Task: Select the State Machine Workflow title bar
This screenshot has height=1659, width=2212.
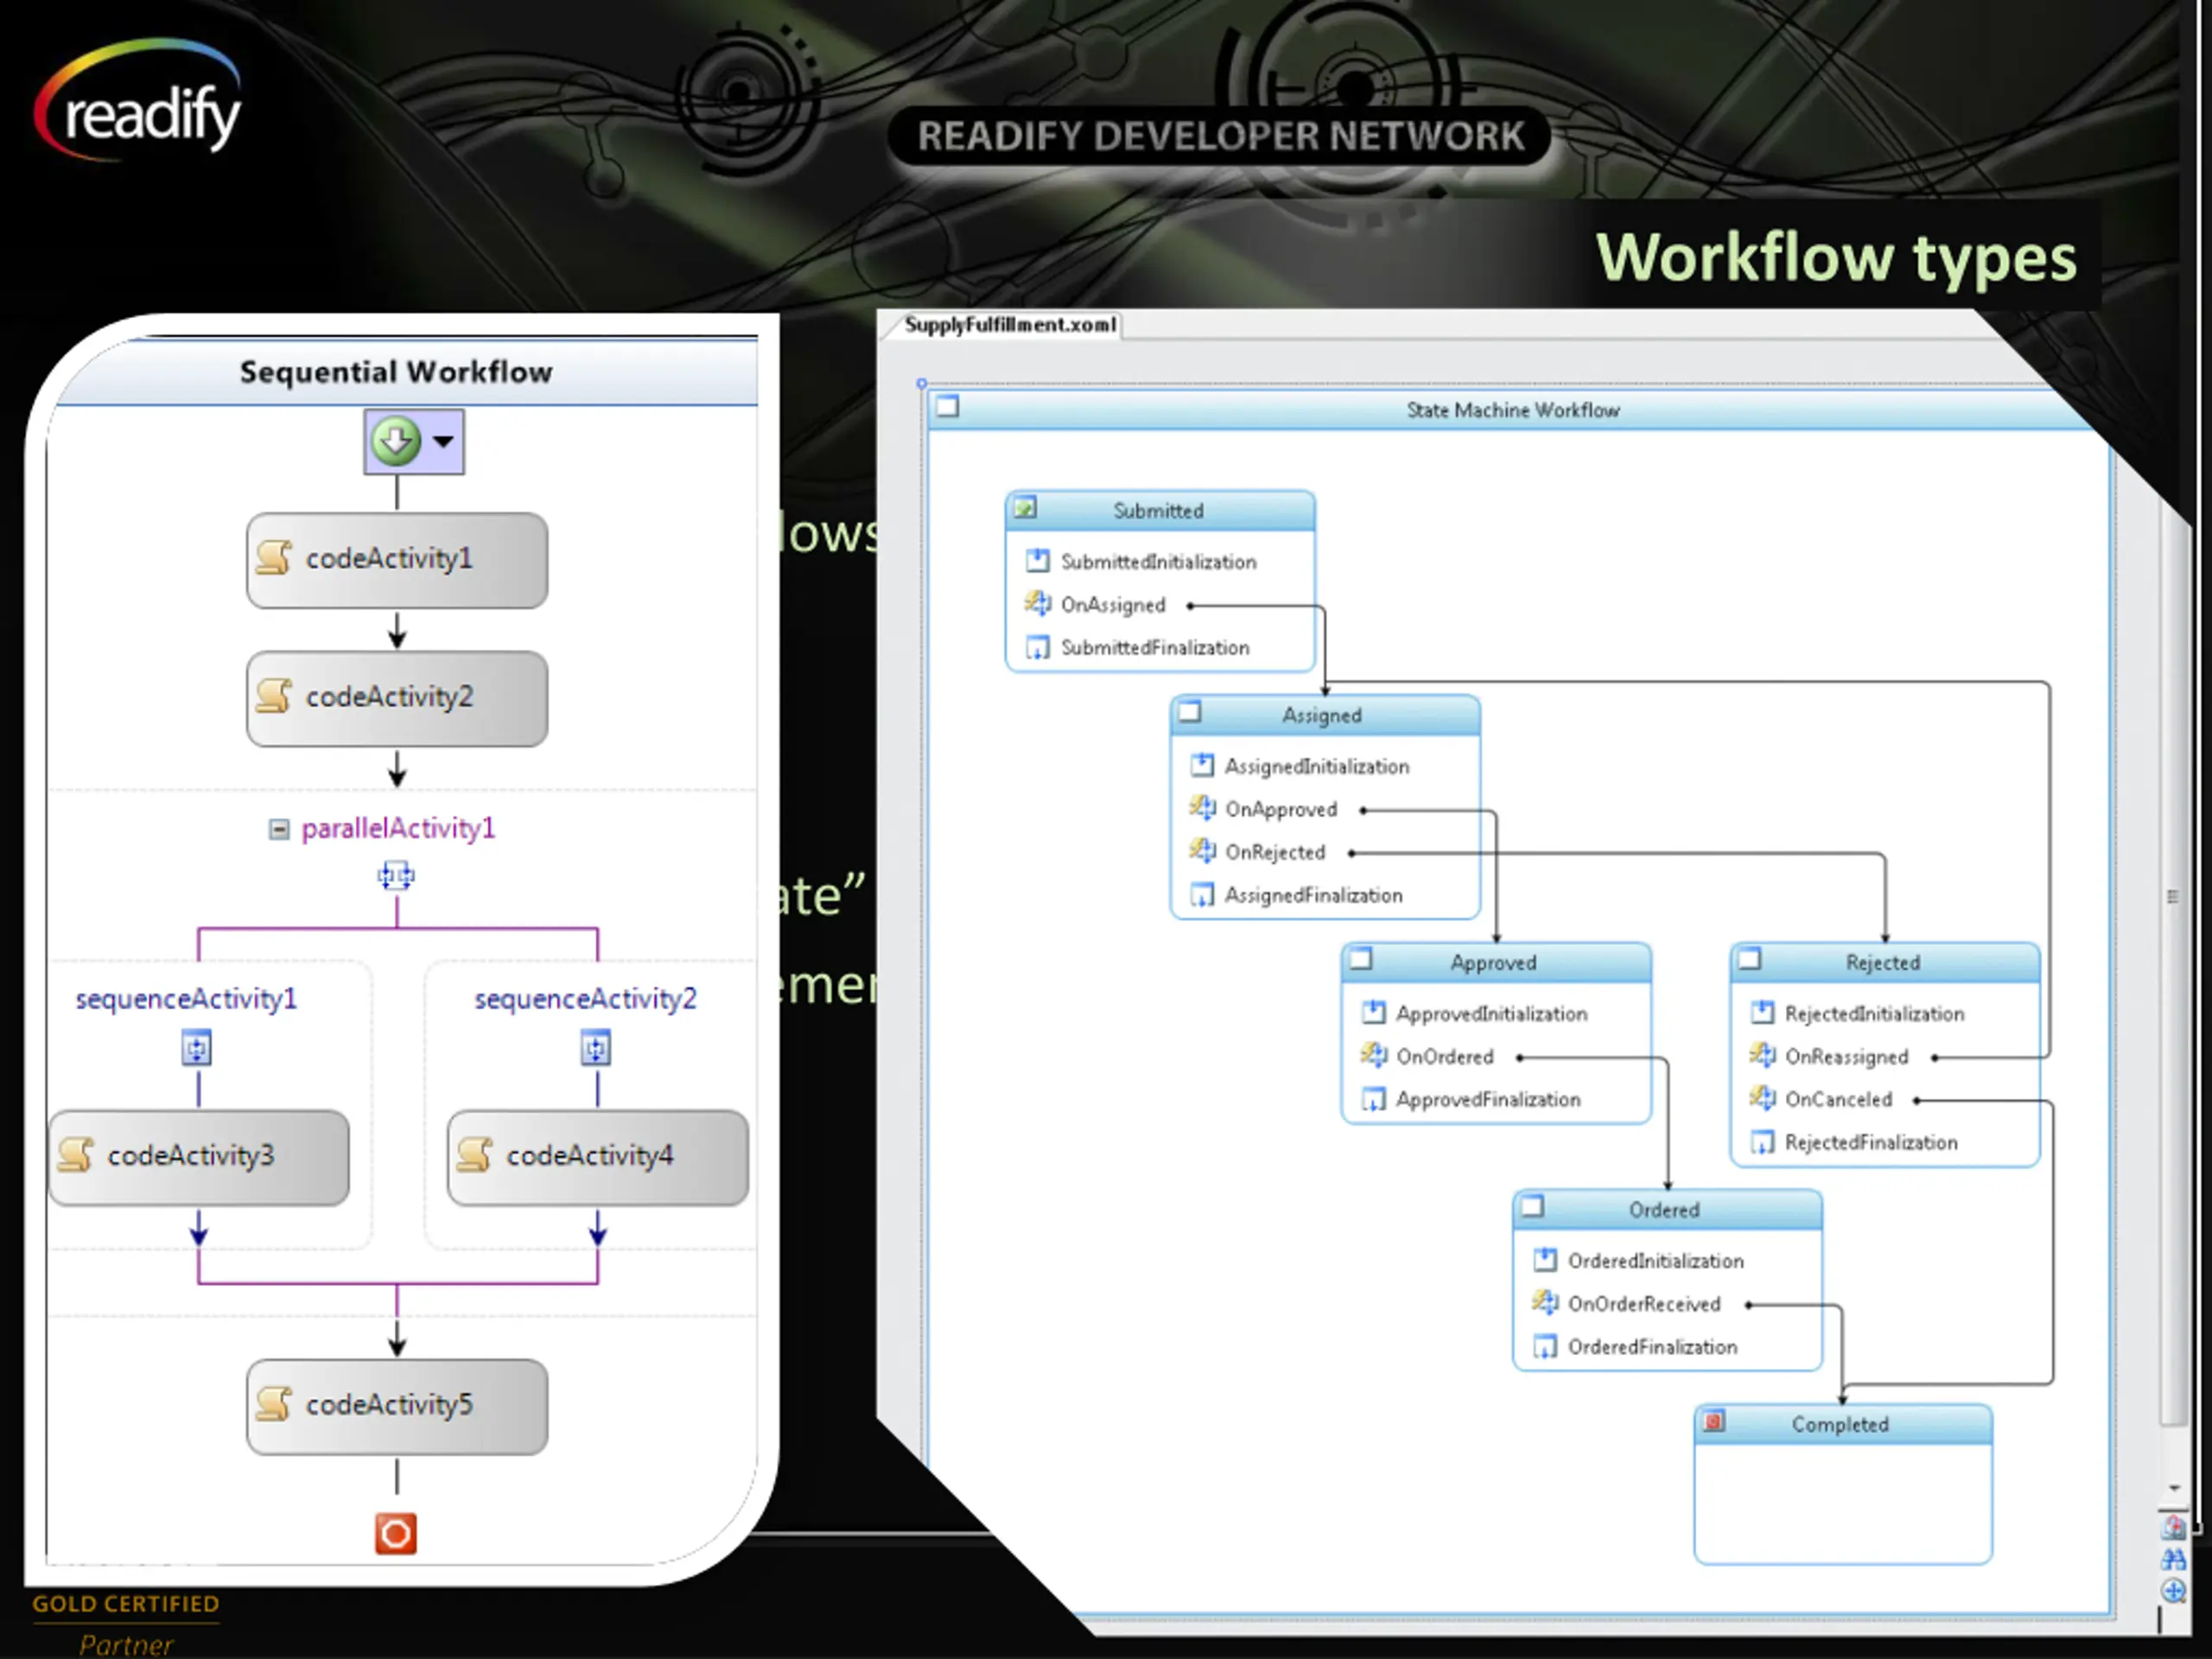Action: coord(1512,410)
